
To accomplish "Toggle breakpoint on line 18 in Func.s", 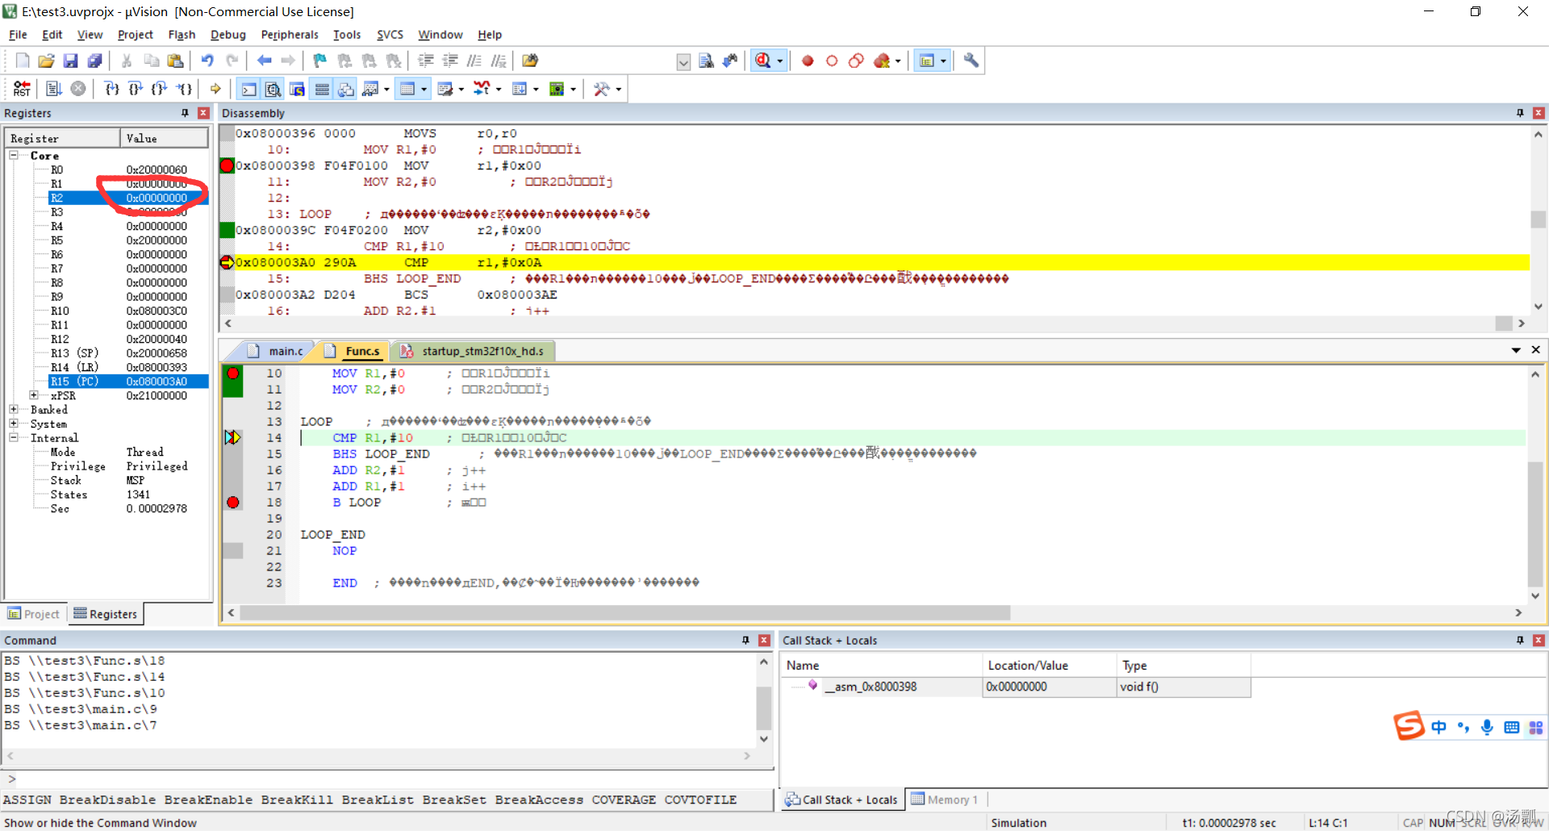I will tap(233, 502).
